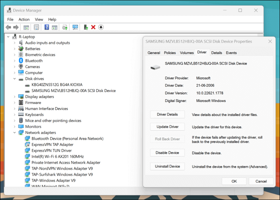Click the blue question mark Help toolbar icon
This screenshot has height=200, width=280.
(x=47, y=27)
